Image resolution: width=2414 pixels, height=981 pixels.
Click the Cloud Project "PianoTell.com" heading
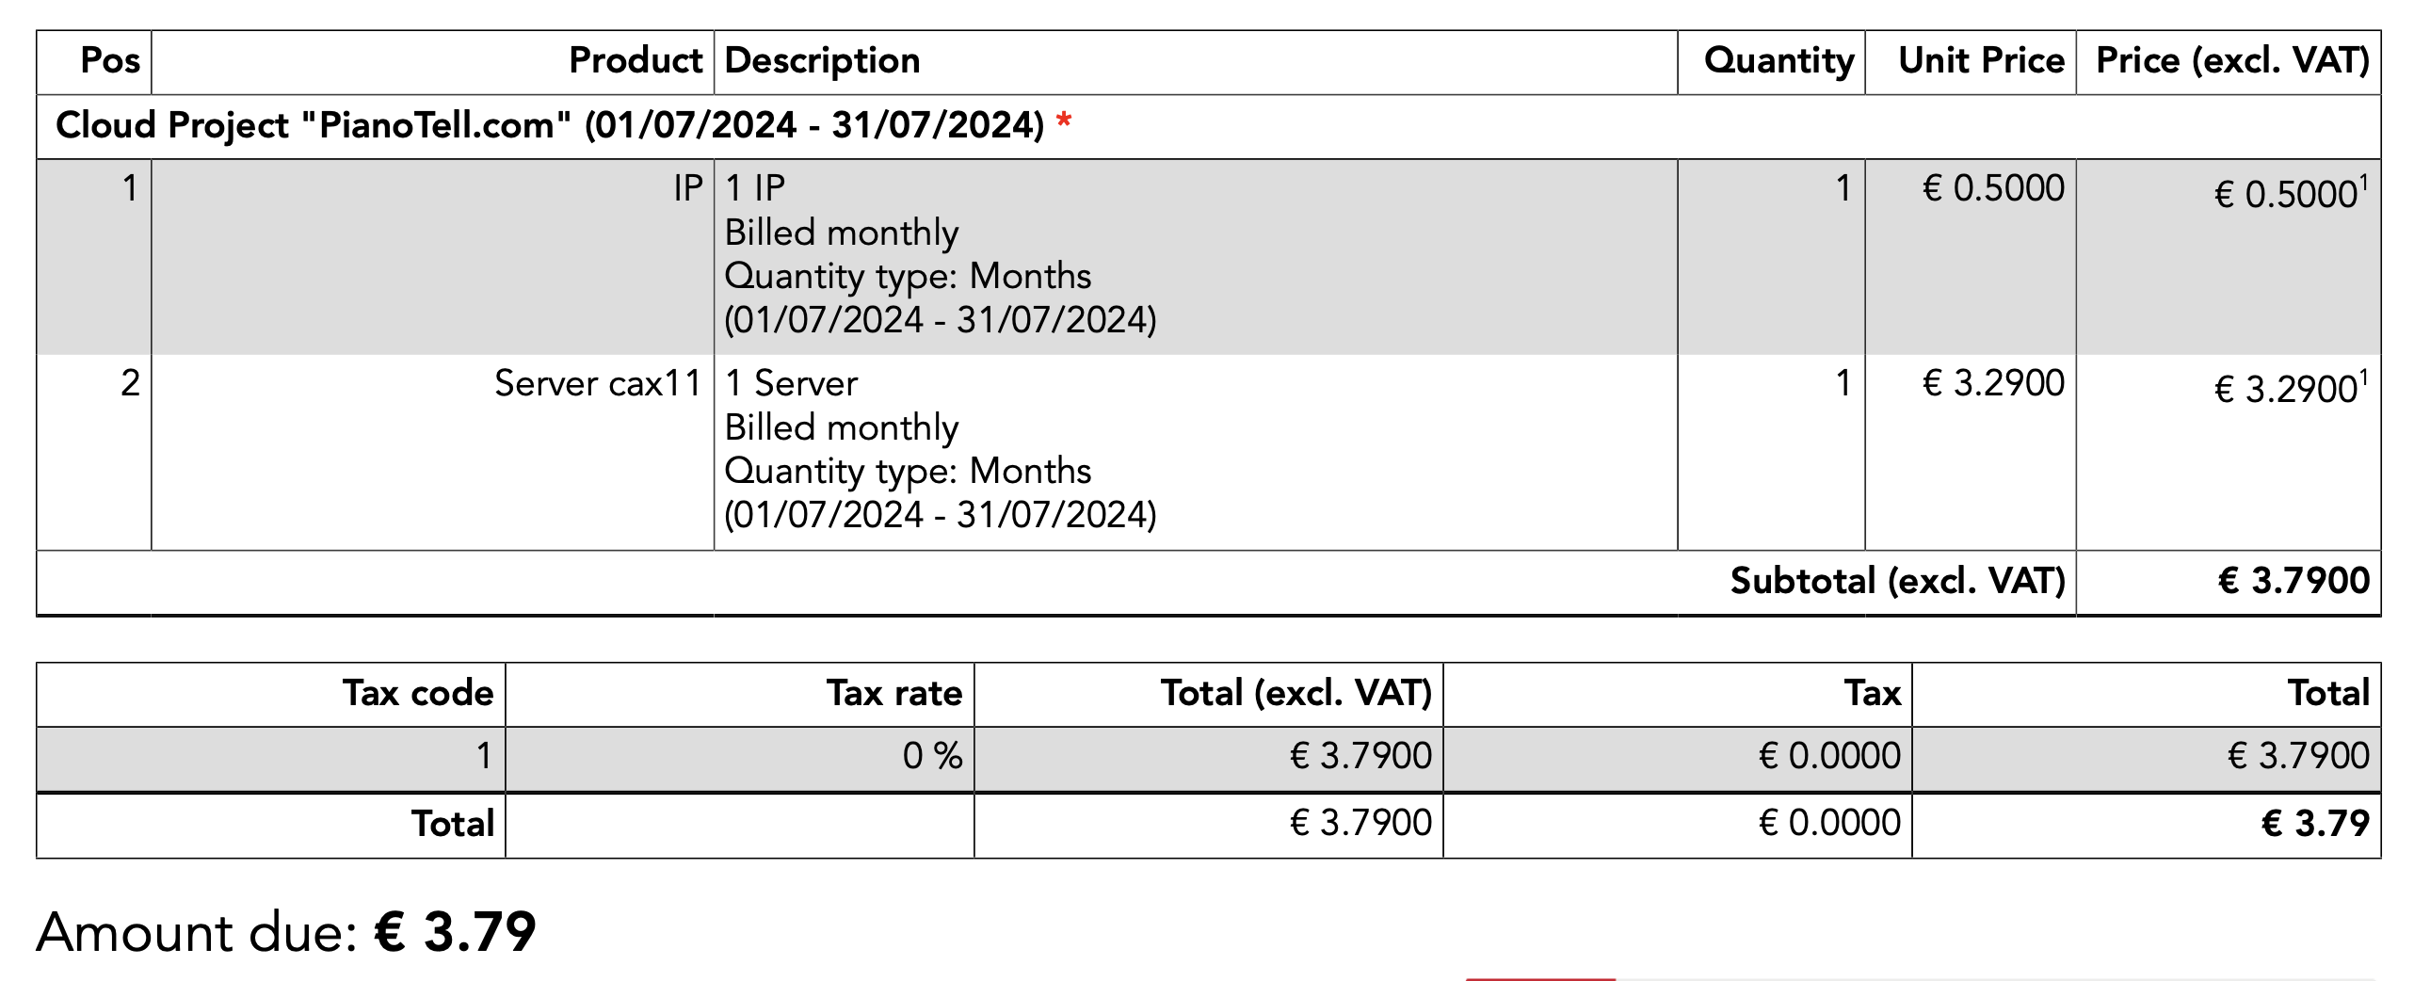coord(549,125)
